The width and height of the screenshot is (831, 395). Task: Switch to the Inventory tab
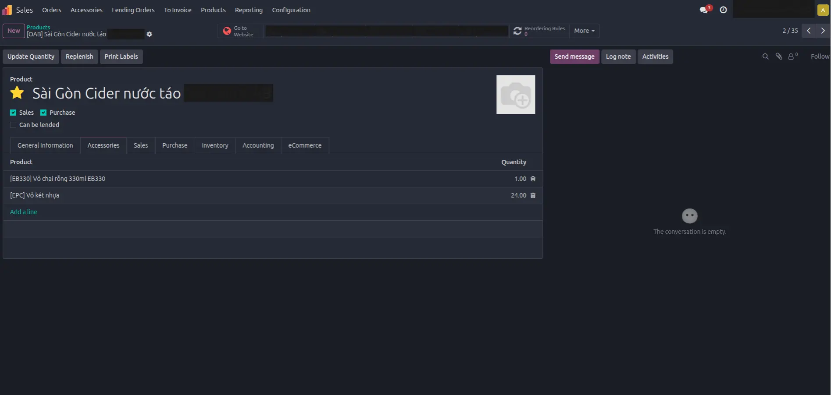pyautogui.click(x=215, y=145)
